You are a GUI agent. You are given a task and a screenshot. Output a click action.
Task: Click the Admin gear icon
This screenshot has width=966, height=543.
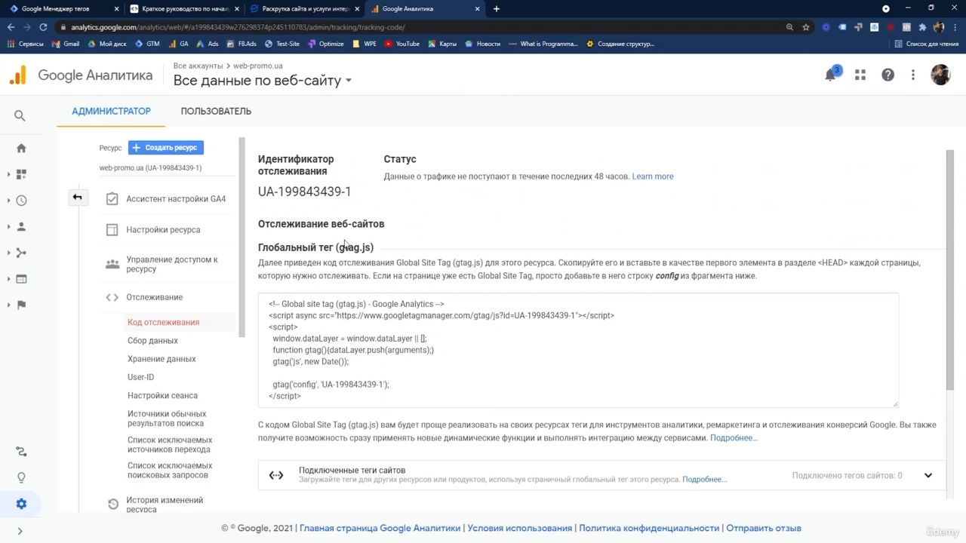click(x=21, y=504)
